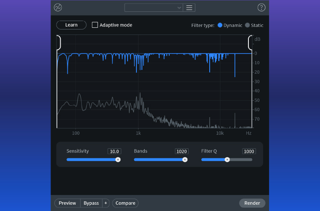The width and height of the screenshot is (320, 211).
Task: Click the Filter Q slider handle
Action: (227, 160)
